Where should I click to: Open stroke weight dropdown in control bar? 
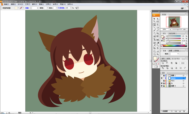click(38, 8)
